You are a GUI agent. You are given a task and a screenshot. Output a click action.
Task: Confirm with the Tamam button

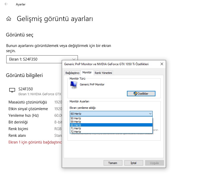coord(113,163)
